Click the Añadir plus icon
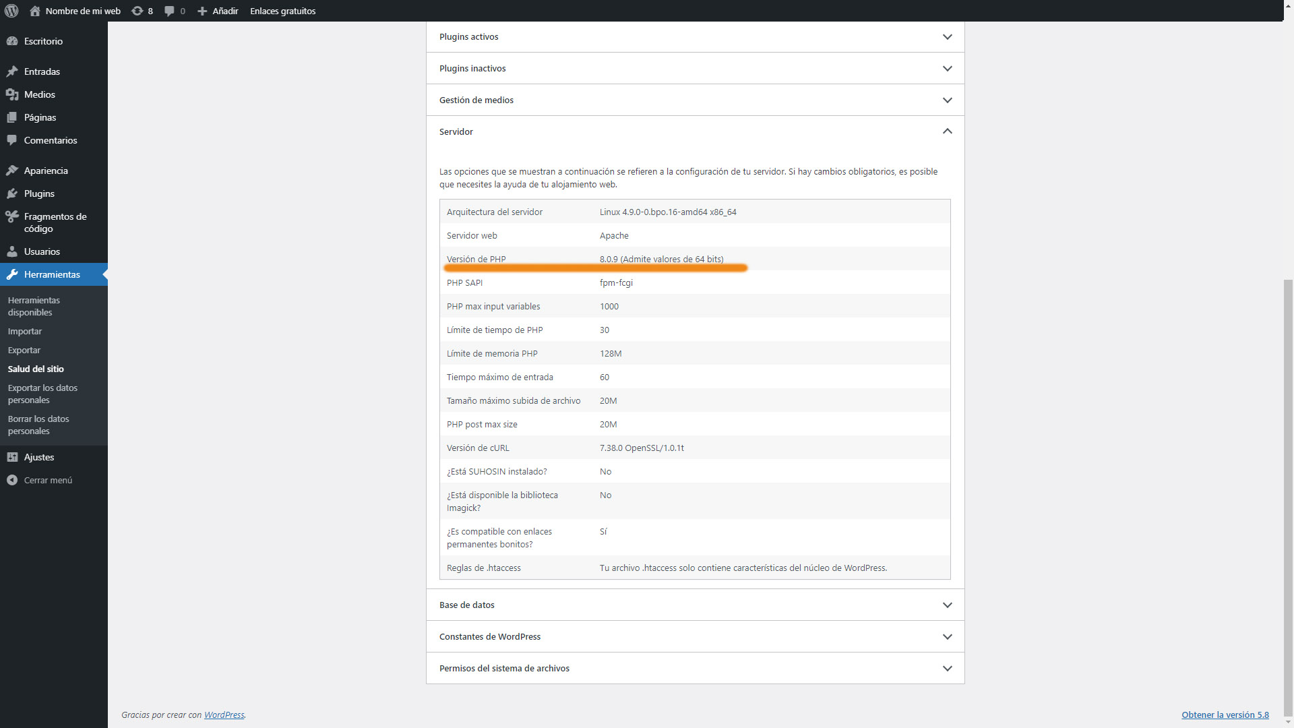 point(202,11)
